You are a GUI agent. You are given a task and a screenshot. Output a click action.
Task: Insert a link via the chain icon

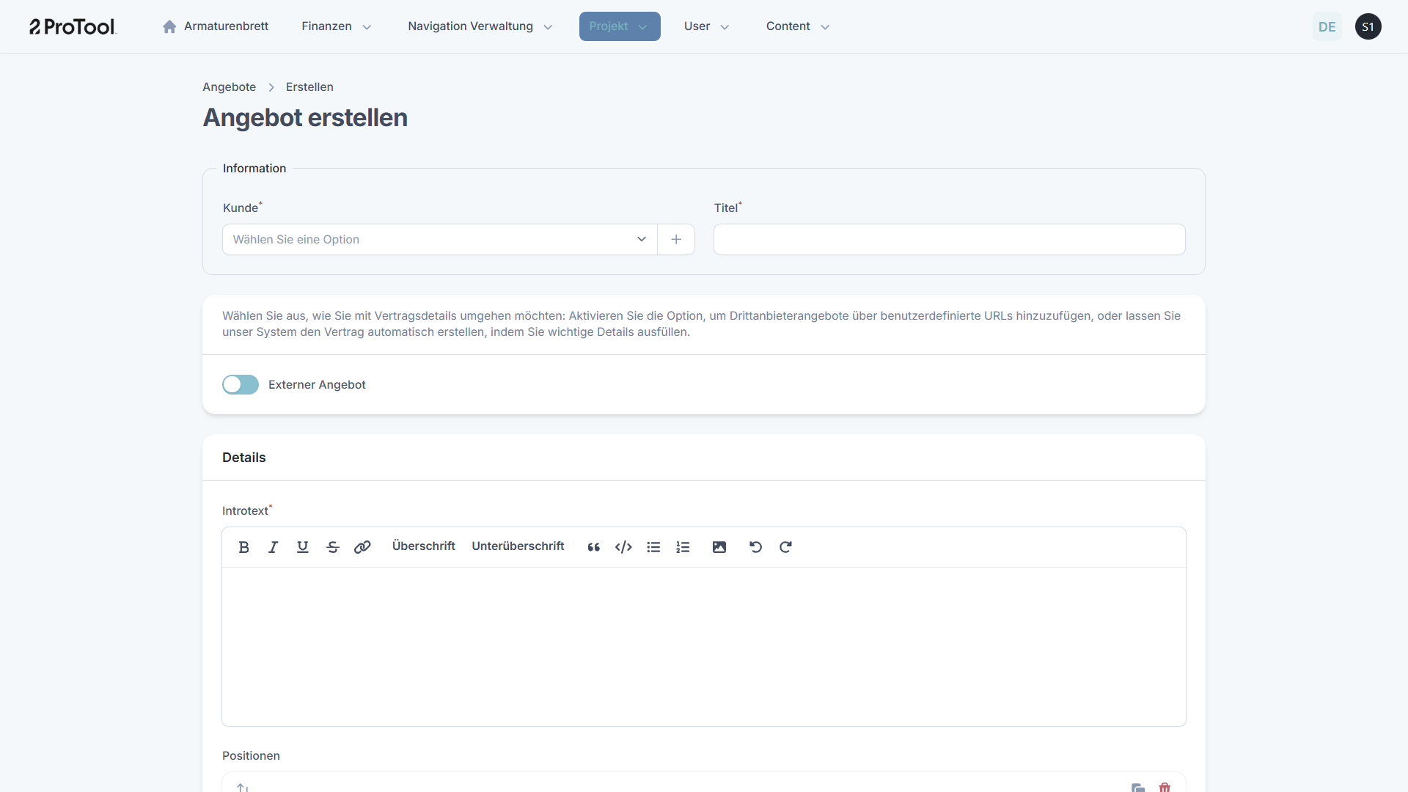[362, 547]
